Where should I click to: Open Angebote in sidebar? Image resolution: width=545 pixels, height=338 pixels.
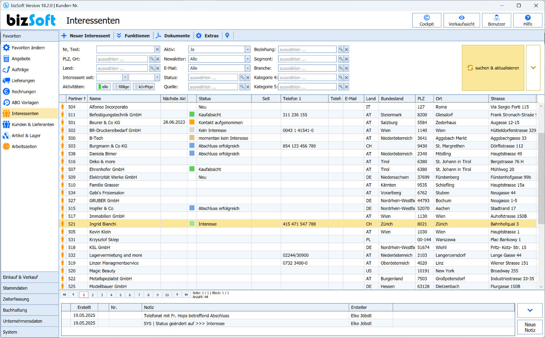21,58
